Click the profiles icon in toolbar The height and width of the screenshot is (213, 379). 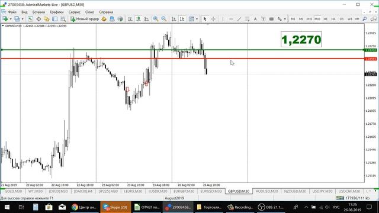point(17,19)
